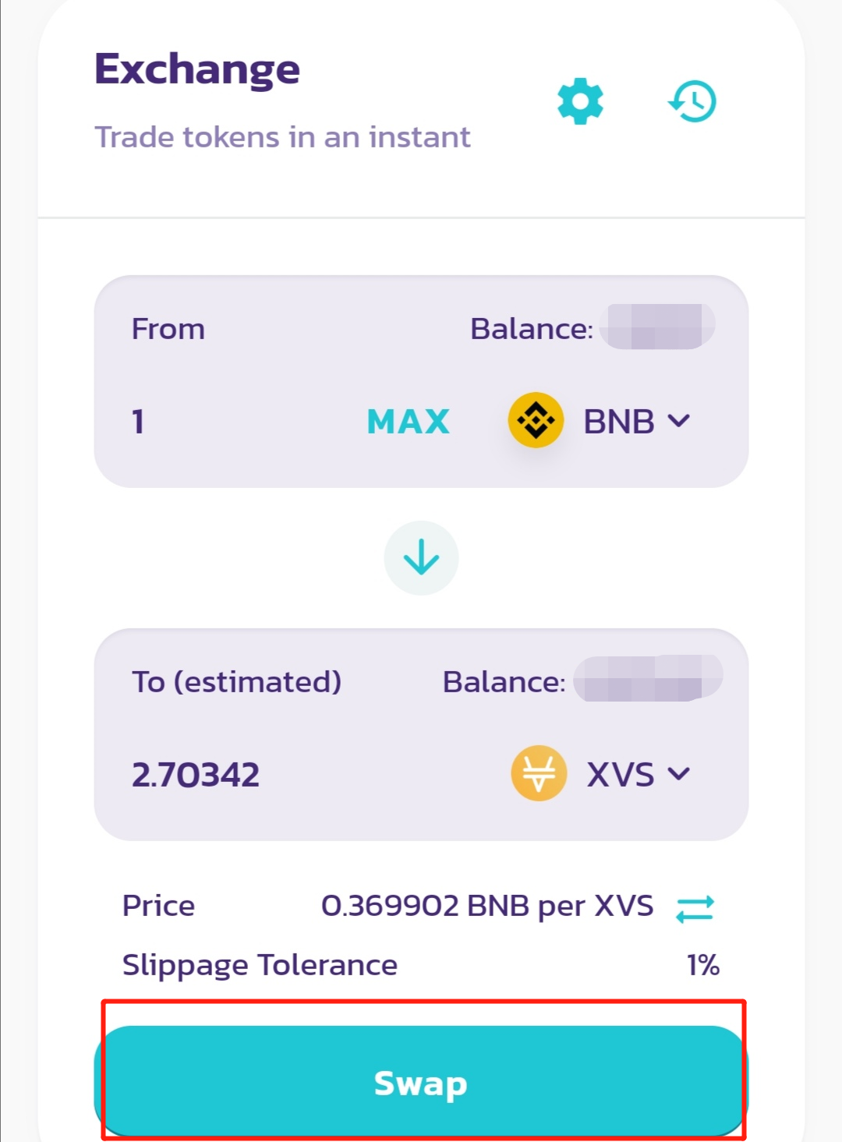Click the 0.369902 BNB per XVS price

click(x=487, y=906)
